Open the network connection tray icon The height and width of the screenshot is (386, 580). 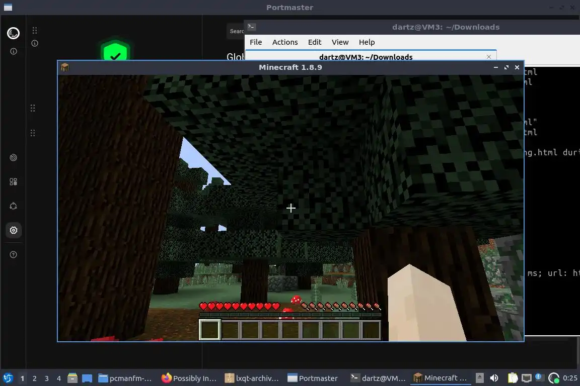pyautogui.click(x=526, y=378)
